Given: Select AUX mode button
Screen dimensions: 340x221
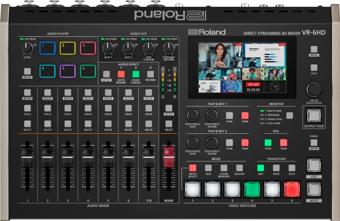Looking at the screenshot, I should click(208, 168).
